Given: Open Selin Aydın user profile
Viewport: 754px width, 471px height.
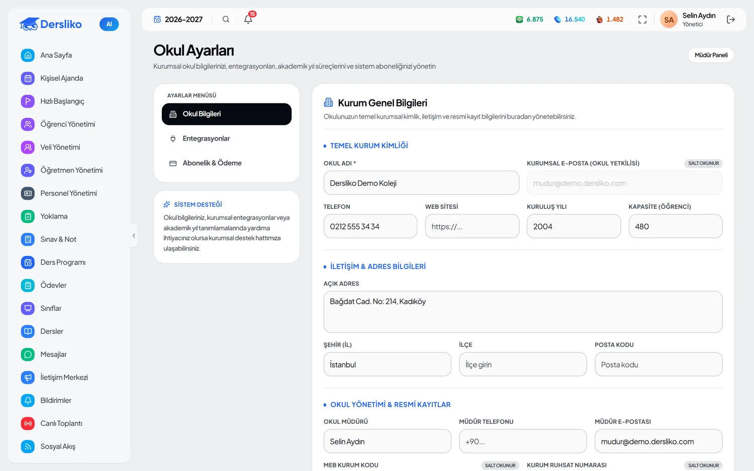Looking at the screenshot, I should coord(688,20).
